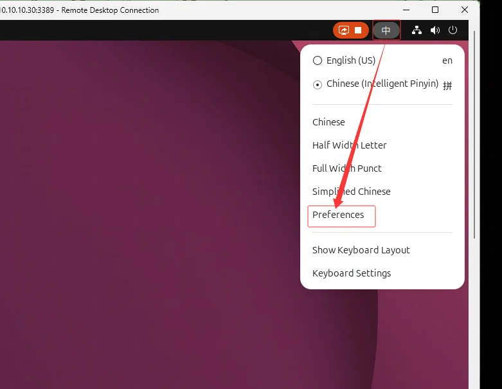The width and height of the screenshot is (502, 389).
Task: Stop screen sharing with the square stop icon
Action: 358,30
